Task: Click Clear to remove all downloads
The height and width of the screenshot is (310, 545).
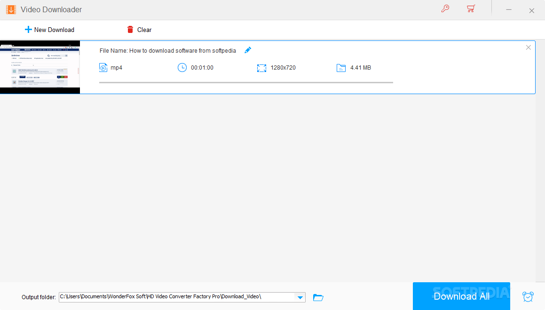Action: 139,30
